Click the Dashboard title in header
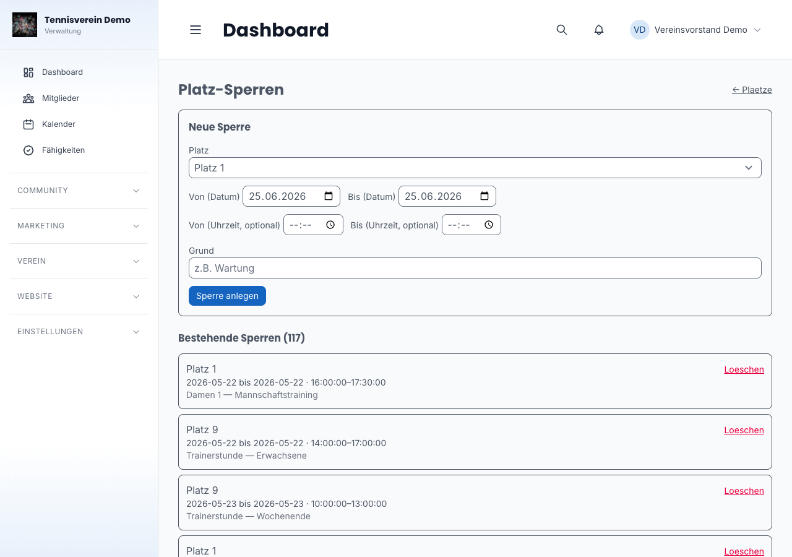792x557 pixels. 276,30
